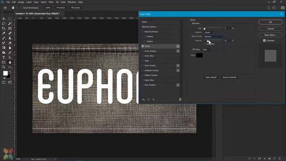Open the three-dot Edit Toolbar menu
This screenshot has width=286, height=161.
coord(10,67)
